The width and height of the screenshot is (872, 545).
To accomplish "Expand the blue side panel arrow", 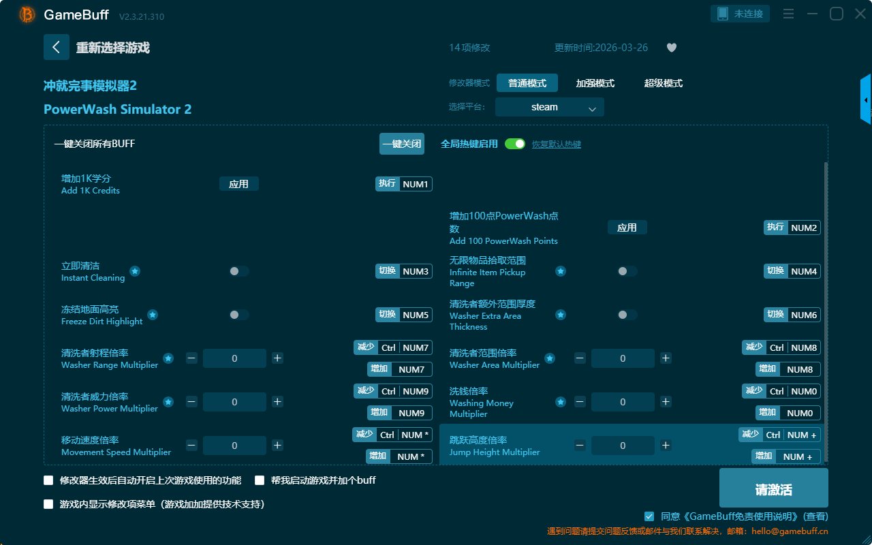I will [866, 100].
